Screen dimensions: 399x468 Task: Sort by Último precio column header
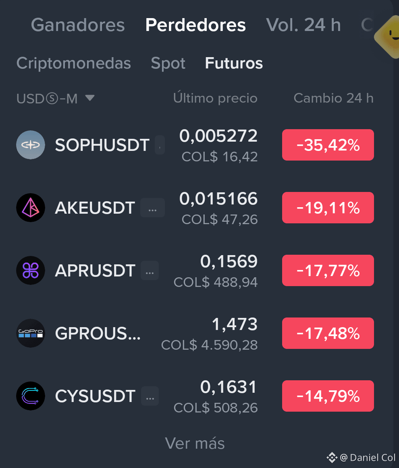click(x=215, y=98)
